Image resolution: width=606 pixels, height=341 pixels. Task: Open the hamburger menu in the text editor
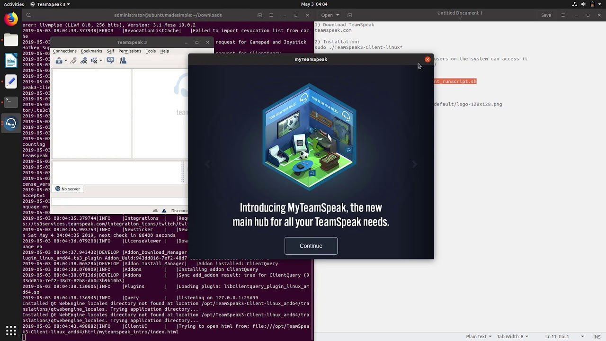pyautogui.click(x=562, y=15)
